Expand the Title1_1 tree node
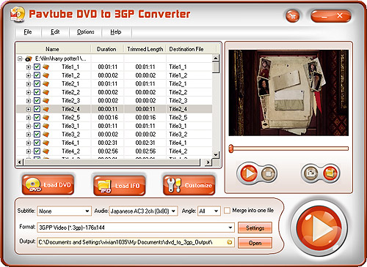The height and width of the screenshot is (267, 367). [29, 67]
